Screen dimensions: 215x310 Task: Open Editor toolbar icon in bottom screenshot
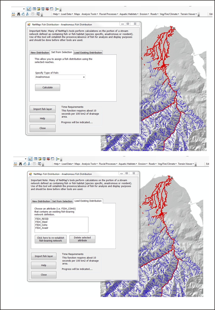(30, 159)
